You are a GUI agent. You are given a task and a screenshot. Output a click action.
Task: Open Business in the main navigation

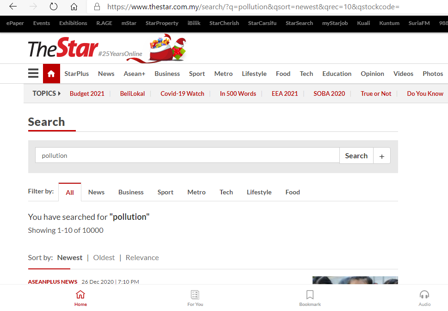pyautogui.click(x=167, y=74)
